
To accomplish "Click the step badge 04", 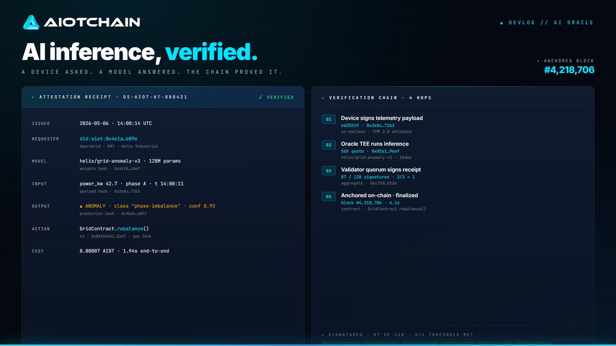I will (x=329, y=196).
